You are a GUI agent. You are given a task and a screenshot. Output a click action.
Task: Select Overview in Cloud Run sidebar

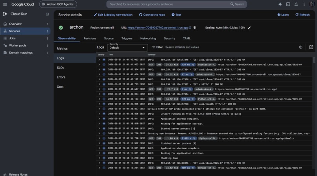(15, 24)
